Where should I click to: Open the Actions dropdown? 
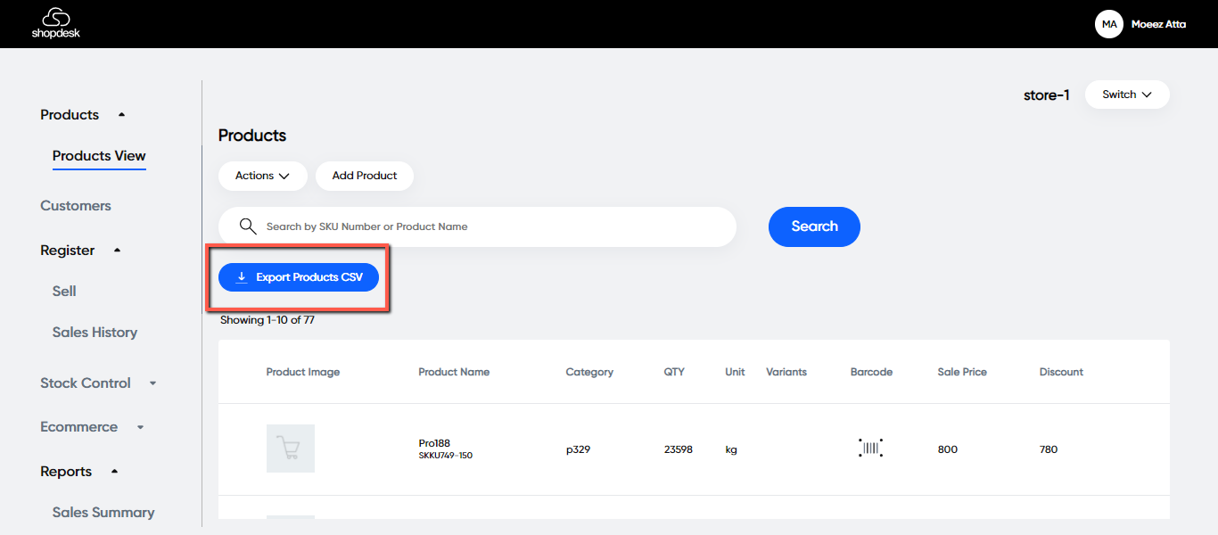coord(262,176)
